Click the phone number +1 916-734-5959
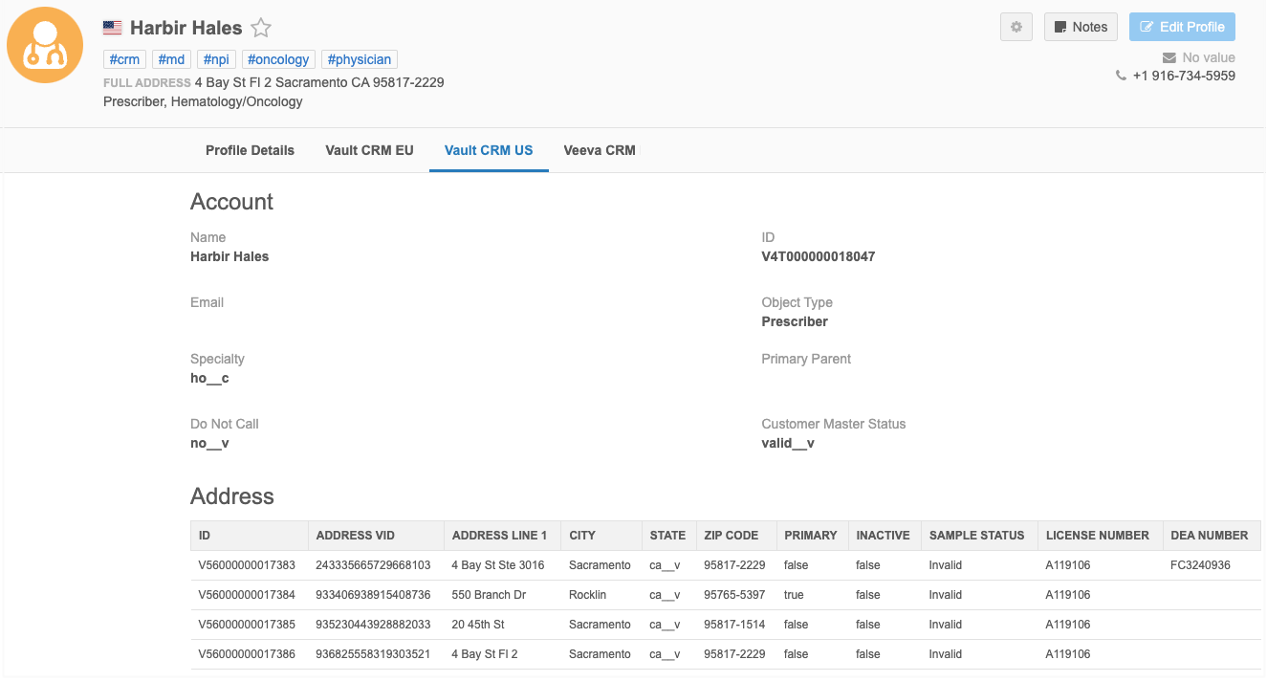Image resolution: width=1267 pixels, height=682 pixels. pos(1184,76)
